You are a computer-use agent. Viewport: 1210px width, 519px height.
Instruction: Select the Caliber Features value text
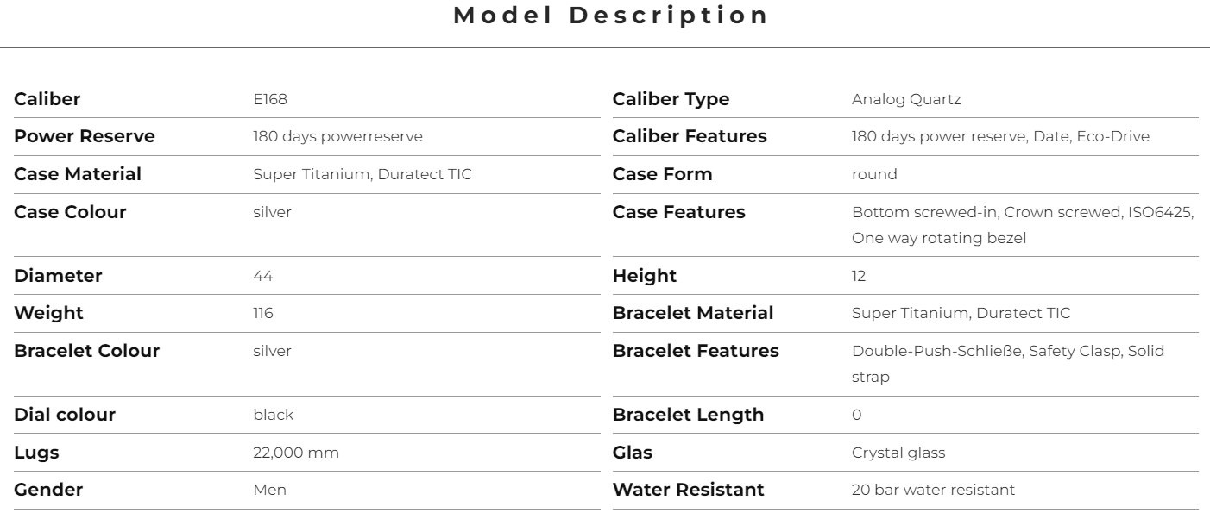click(1000, 137)
